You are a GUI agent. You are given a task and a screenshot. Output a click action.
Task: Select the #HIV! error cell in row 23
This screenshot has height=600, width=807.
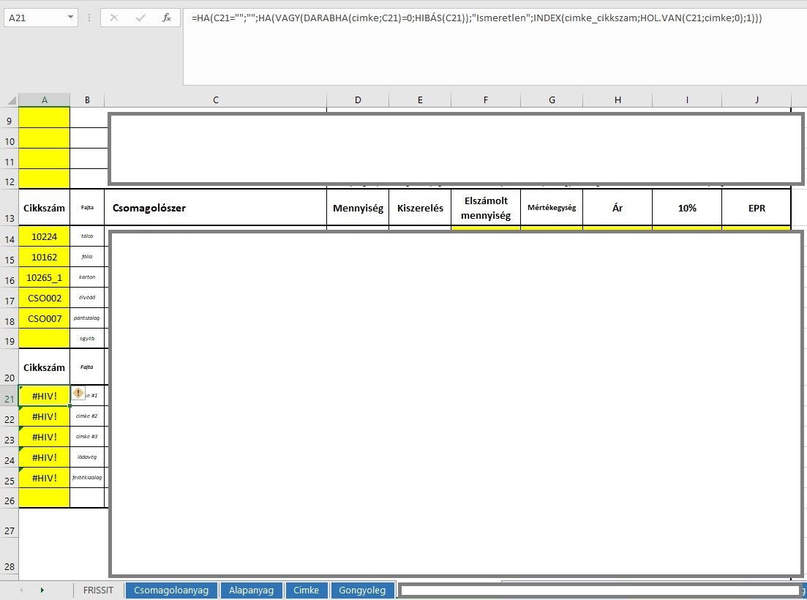(44, 437)
